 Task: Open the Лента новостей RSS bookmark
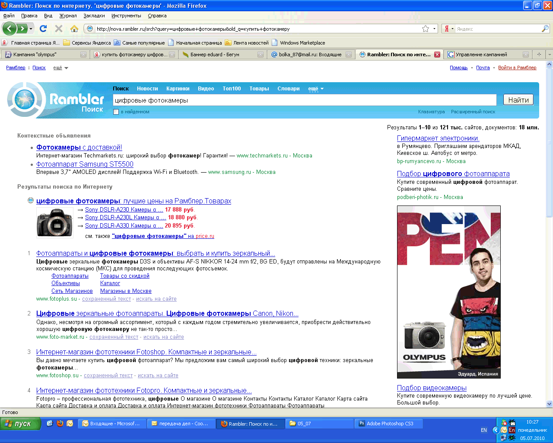click(247, 43)
